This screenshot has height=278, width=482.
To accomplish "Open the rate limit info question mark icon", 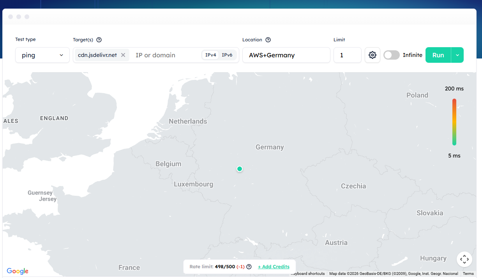I will (x=249, y=267).
